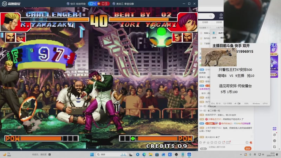Click the Notepad line and column status
Screen dimensions: 281x158
pos(216,104)
